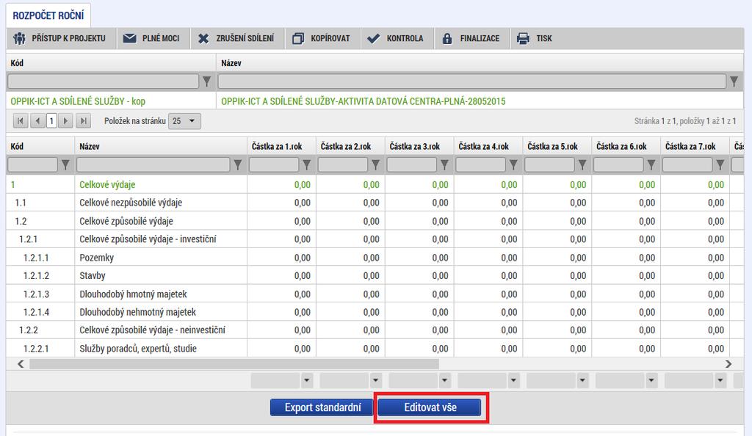
Task: Click the Tisk label in toolbar
Action: click(544, 38)
